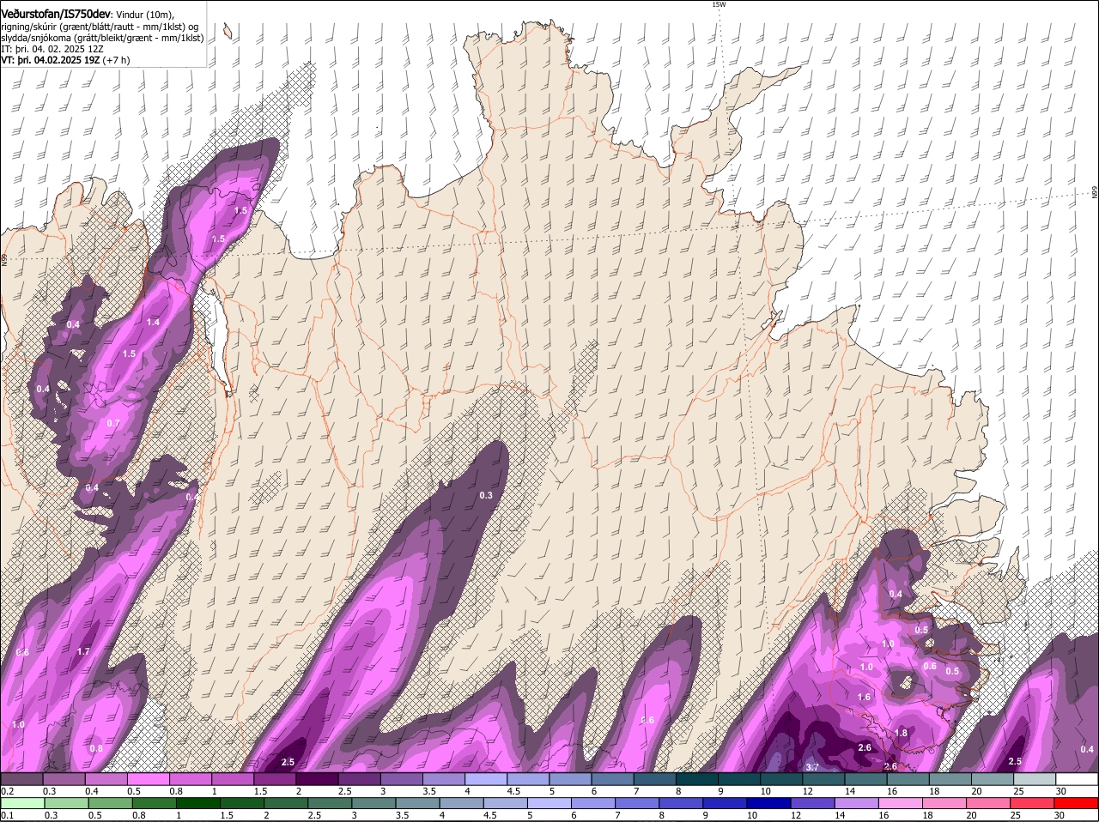Pick the darkest green rain swatch starting at 1
Image resolution: width=1099 pixels, height=822 pixels.
pyautogui.click(x=197, y=803)
